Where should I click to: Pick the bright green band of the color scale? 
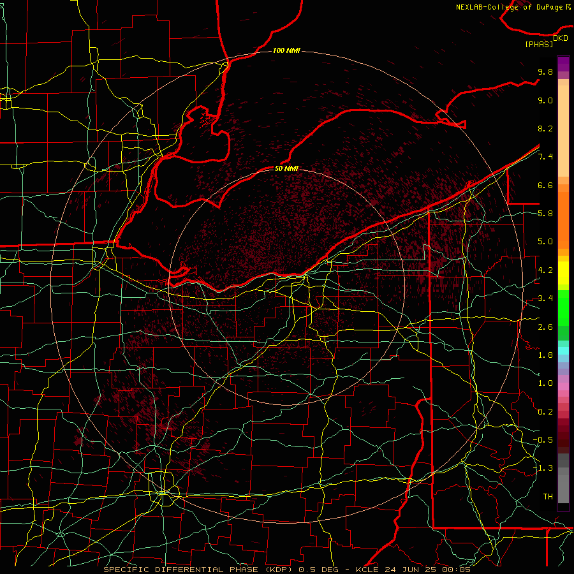click(563, 309)
